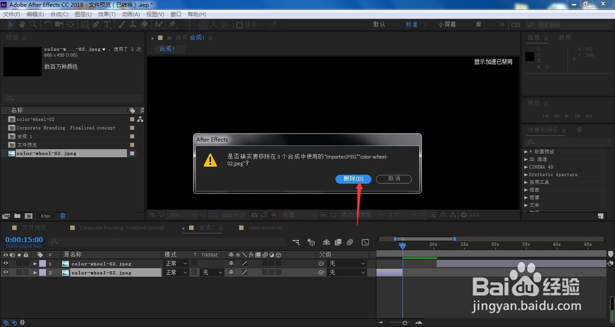Click the 0:00:15:00 current time display
Image resolution: width=615 pixels, height=327 pixels.
click(24, 239)
